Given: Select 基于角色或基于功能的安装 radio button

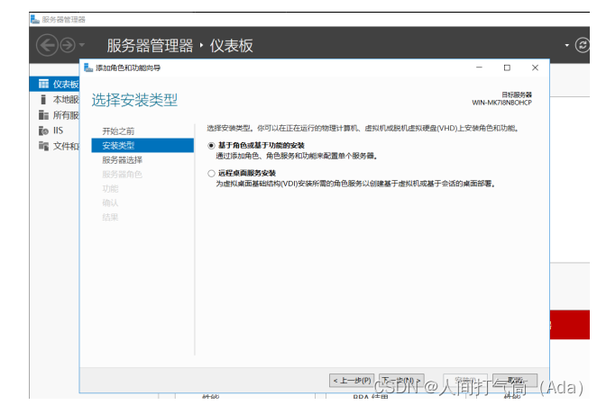Looking at the screenshot, I should pyautogui.click(x=211, y=145).
